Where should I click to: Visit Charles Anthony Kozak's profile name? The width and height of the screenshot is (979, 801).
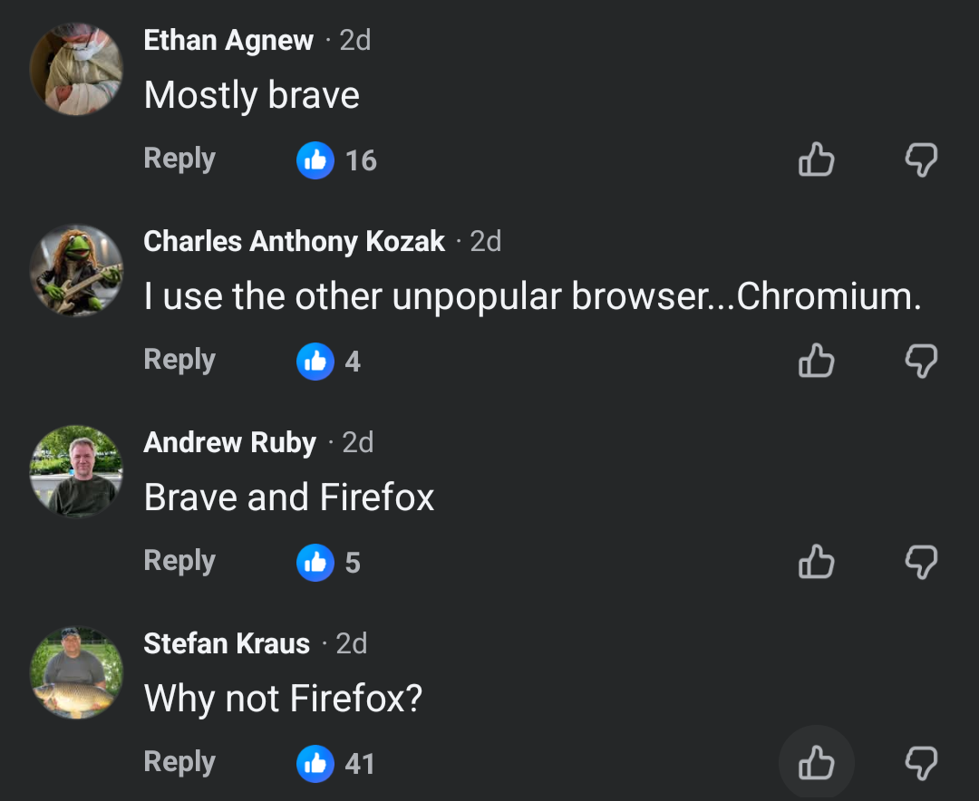coord(295,242)
